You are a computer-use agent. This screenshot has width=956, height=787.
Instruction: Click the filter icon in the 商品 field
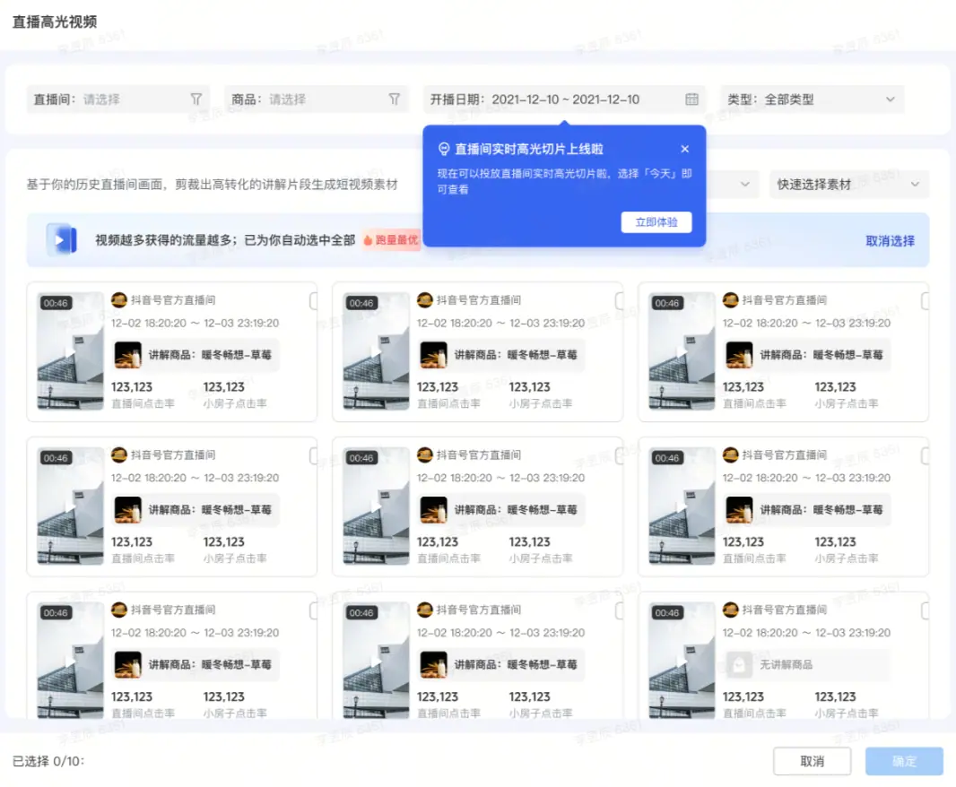click(395, 99)
